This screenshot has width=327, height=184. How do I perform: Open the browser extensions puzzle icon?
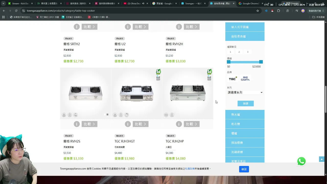pyautogui.click(x=278, y=11)
